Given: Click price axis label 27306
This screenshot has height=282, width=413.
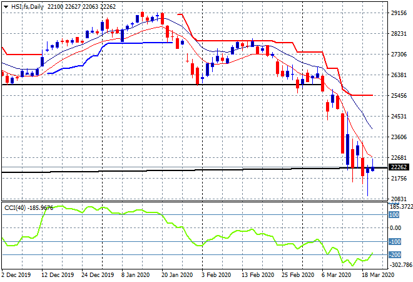Looking at the screenshot, I should [x=399, y=55].
